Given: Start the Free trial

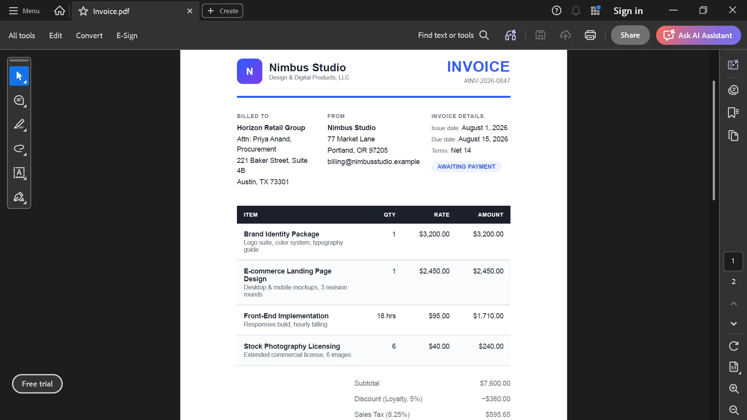Looking at the screenshot, I should (37, 384).
